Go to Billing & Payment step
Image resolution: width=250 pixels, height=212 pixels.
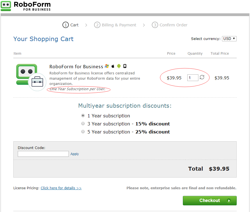click(115, 25)
